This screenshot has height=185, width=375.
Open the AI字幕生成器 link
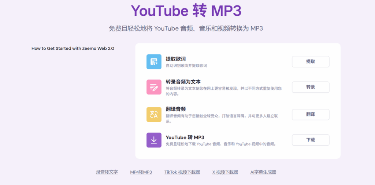click(263, 172)
